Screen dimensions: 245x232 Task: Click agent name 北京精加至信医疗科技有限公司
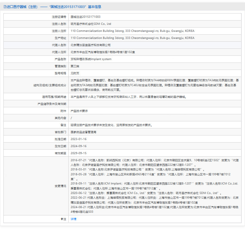click(91, 45)
